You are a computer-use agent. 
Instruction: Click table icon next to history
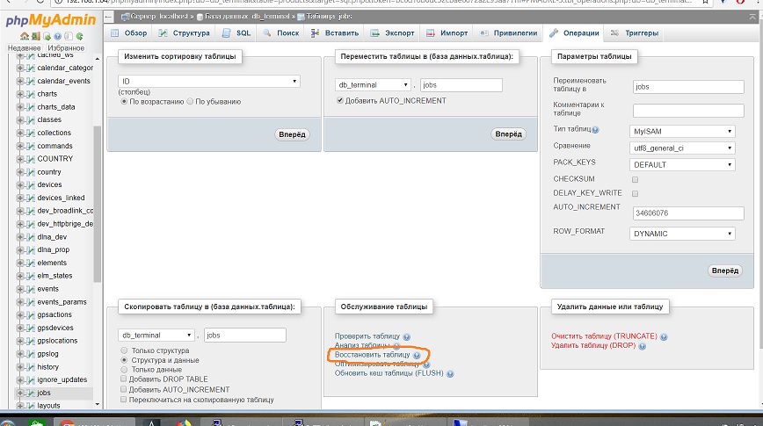[31, 367]
